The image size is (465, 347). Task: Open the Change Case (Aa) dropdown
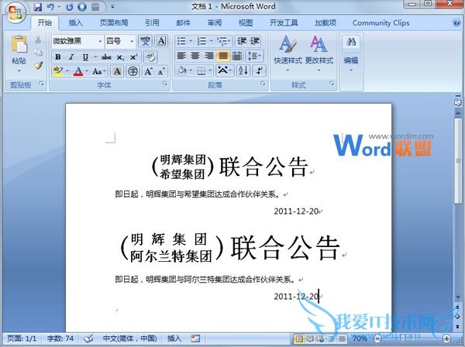point(99,71)
